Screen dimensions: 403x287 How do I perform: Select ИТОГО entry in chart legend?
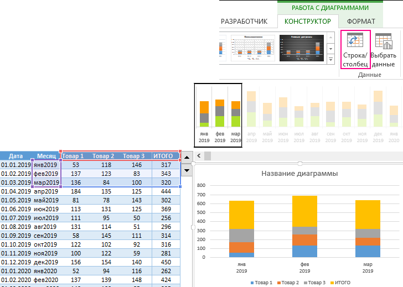tap(343, 283)
